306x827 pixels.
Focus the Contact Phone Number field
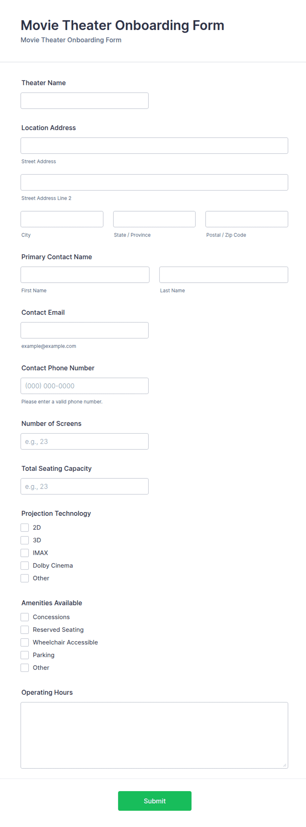(x=85, y=386)
